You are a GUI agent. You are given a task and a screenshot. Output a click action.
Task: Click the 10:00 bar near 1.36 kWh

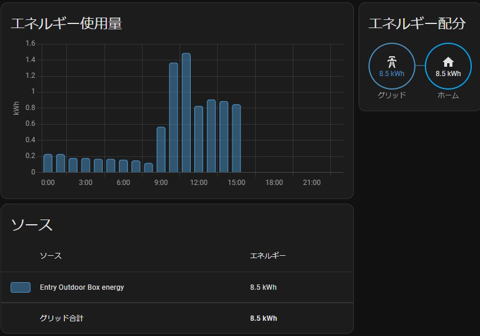coord(174,118)
